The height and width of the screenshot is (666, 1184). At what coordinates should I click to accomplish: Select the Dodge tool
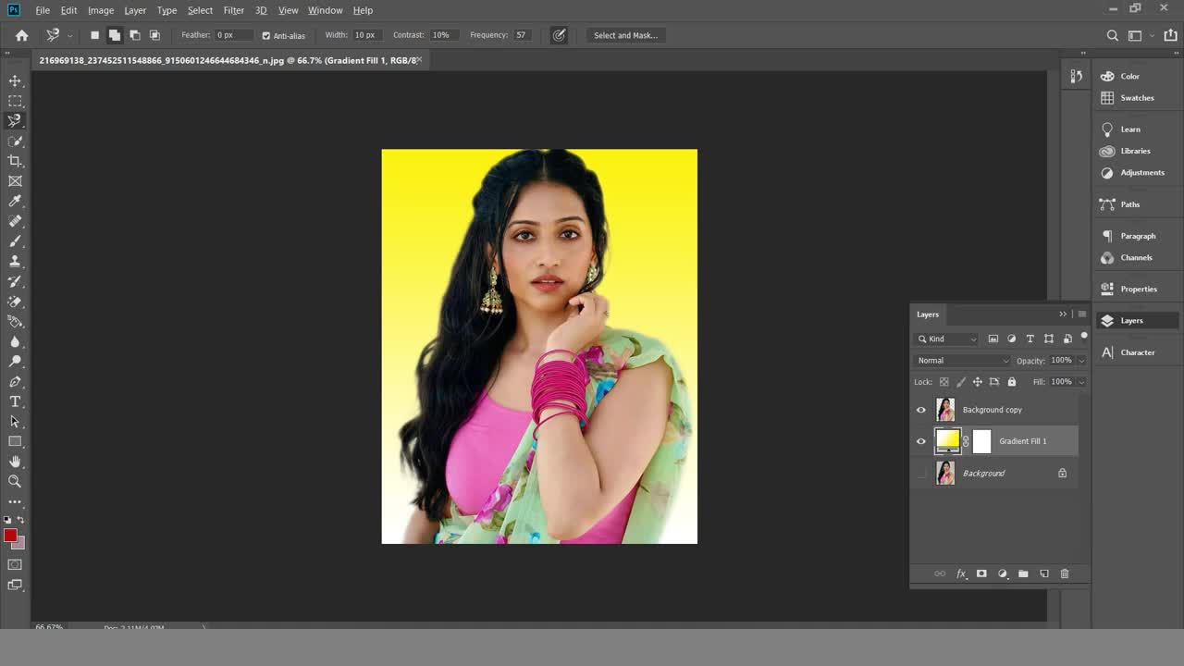15,362
